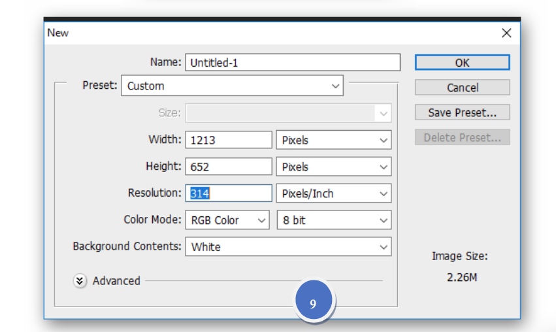The width and height of the screenshot is (556, 332).
Task: Expand the Advanced options chevron
Action: coord(80,281)
